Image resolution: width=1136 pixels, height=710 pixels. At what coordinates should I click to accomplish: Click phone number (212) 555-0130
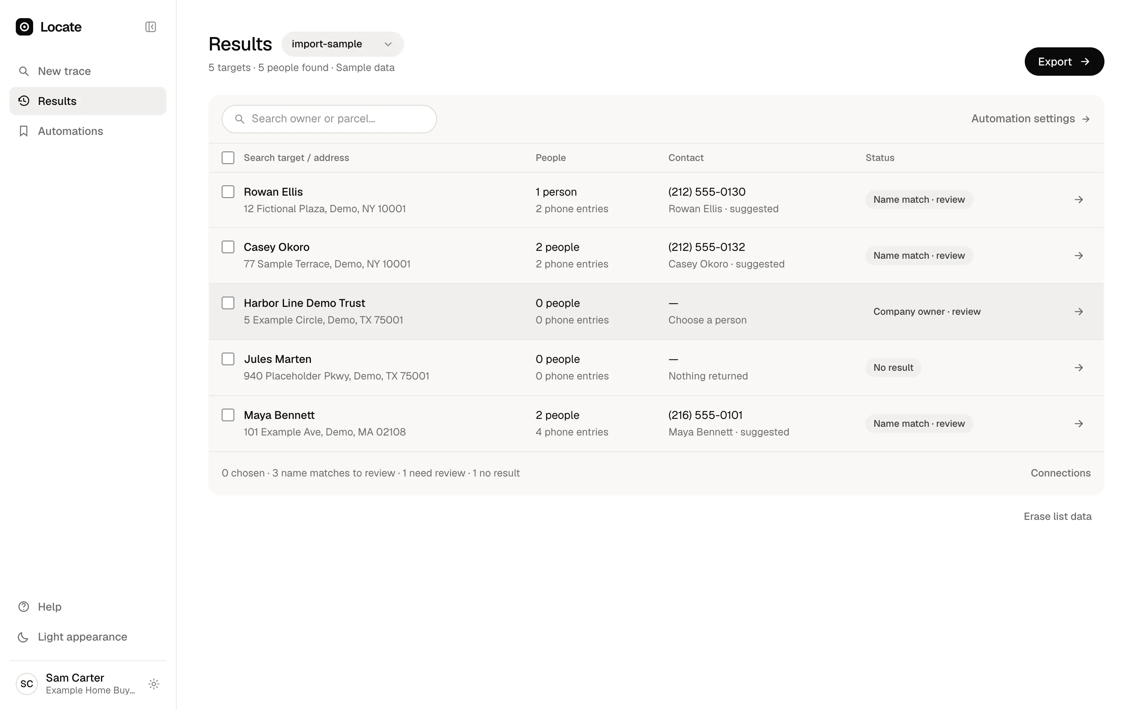tap(707, 192)
